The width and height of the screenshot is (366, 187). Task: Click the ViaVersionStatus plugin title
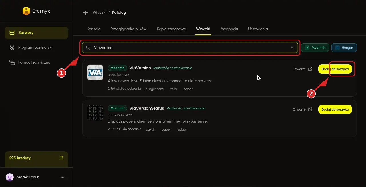[x=147, y=108]
